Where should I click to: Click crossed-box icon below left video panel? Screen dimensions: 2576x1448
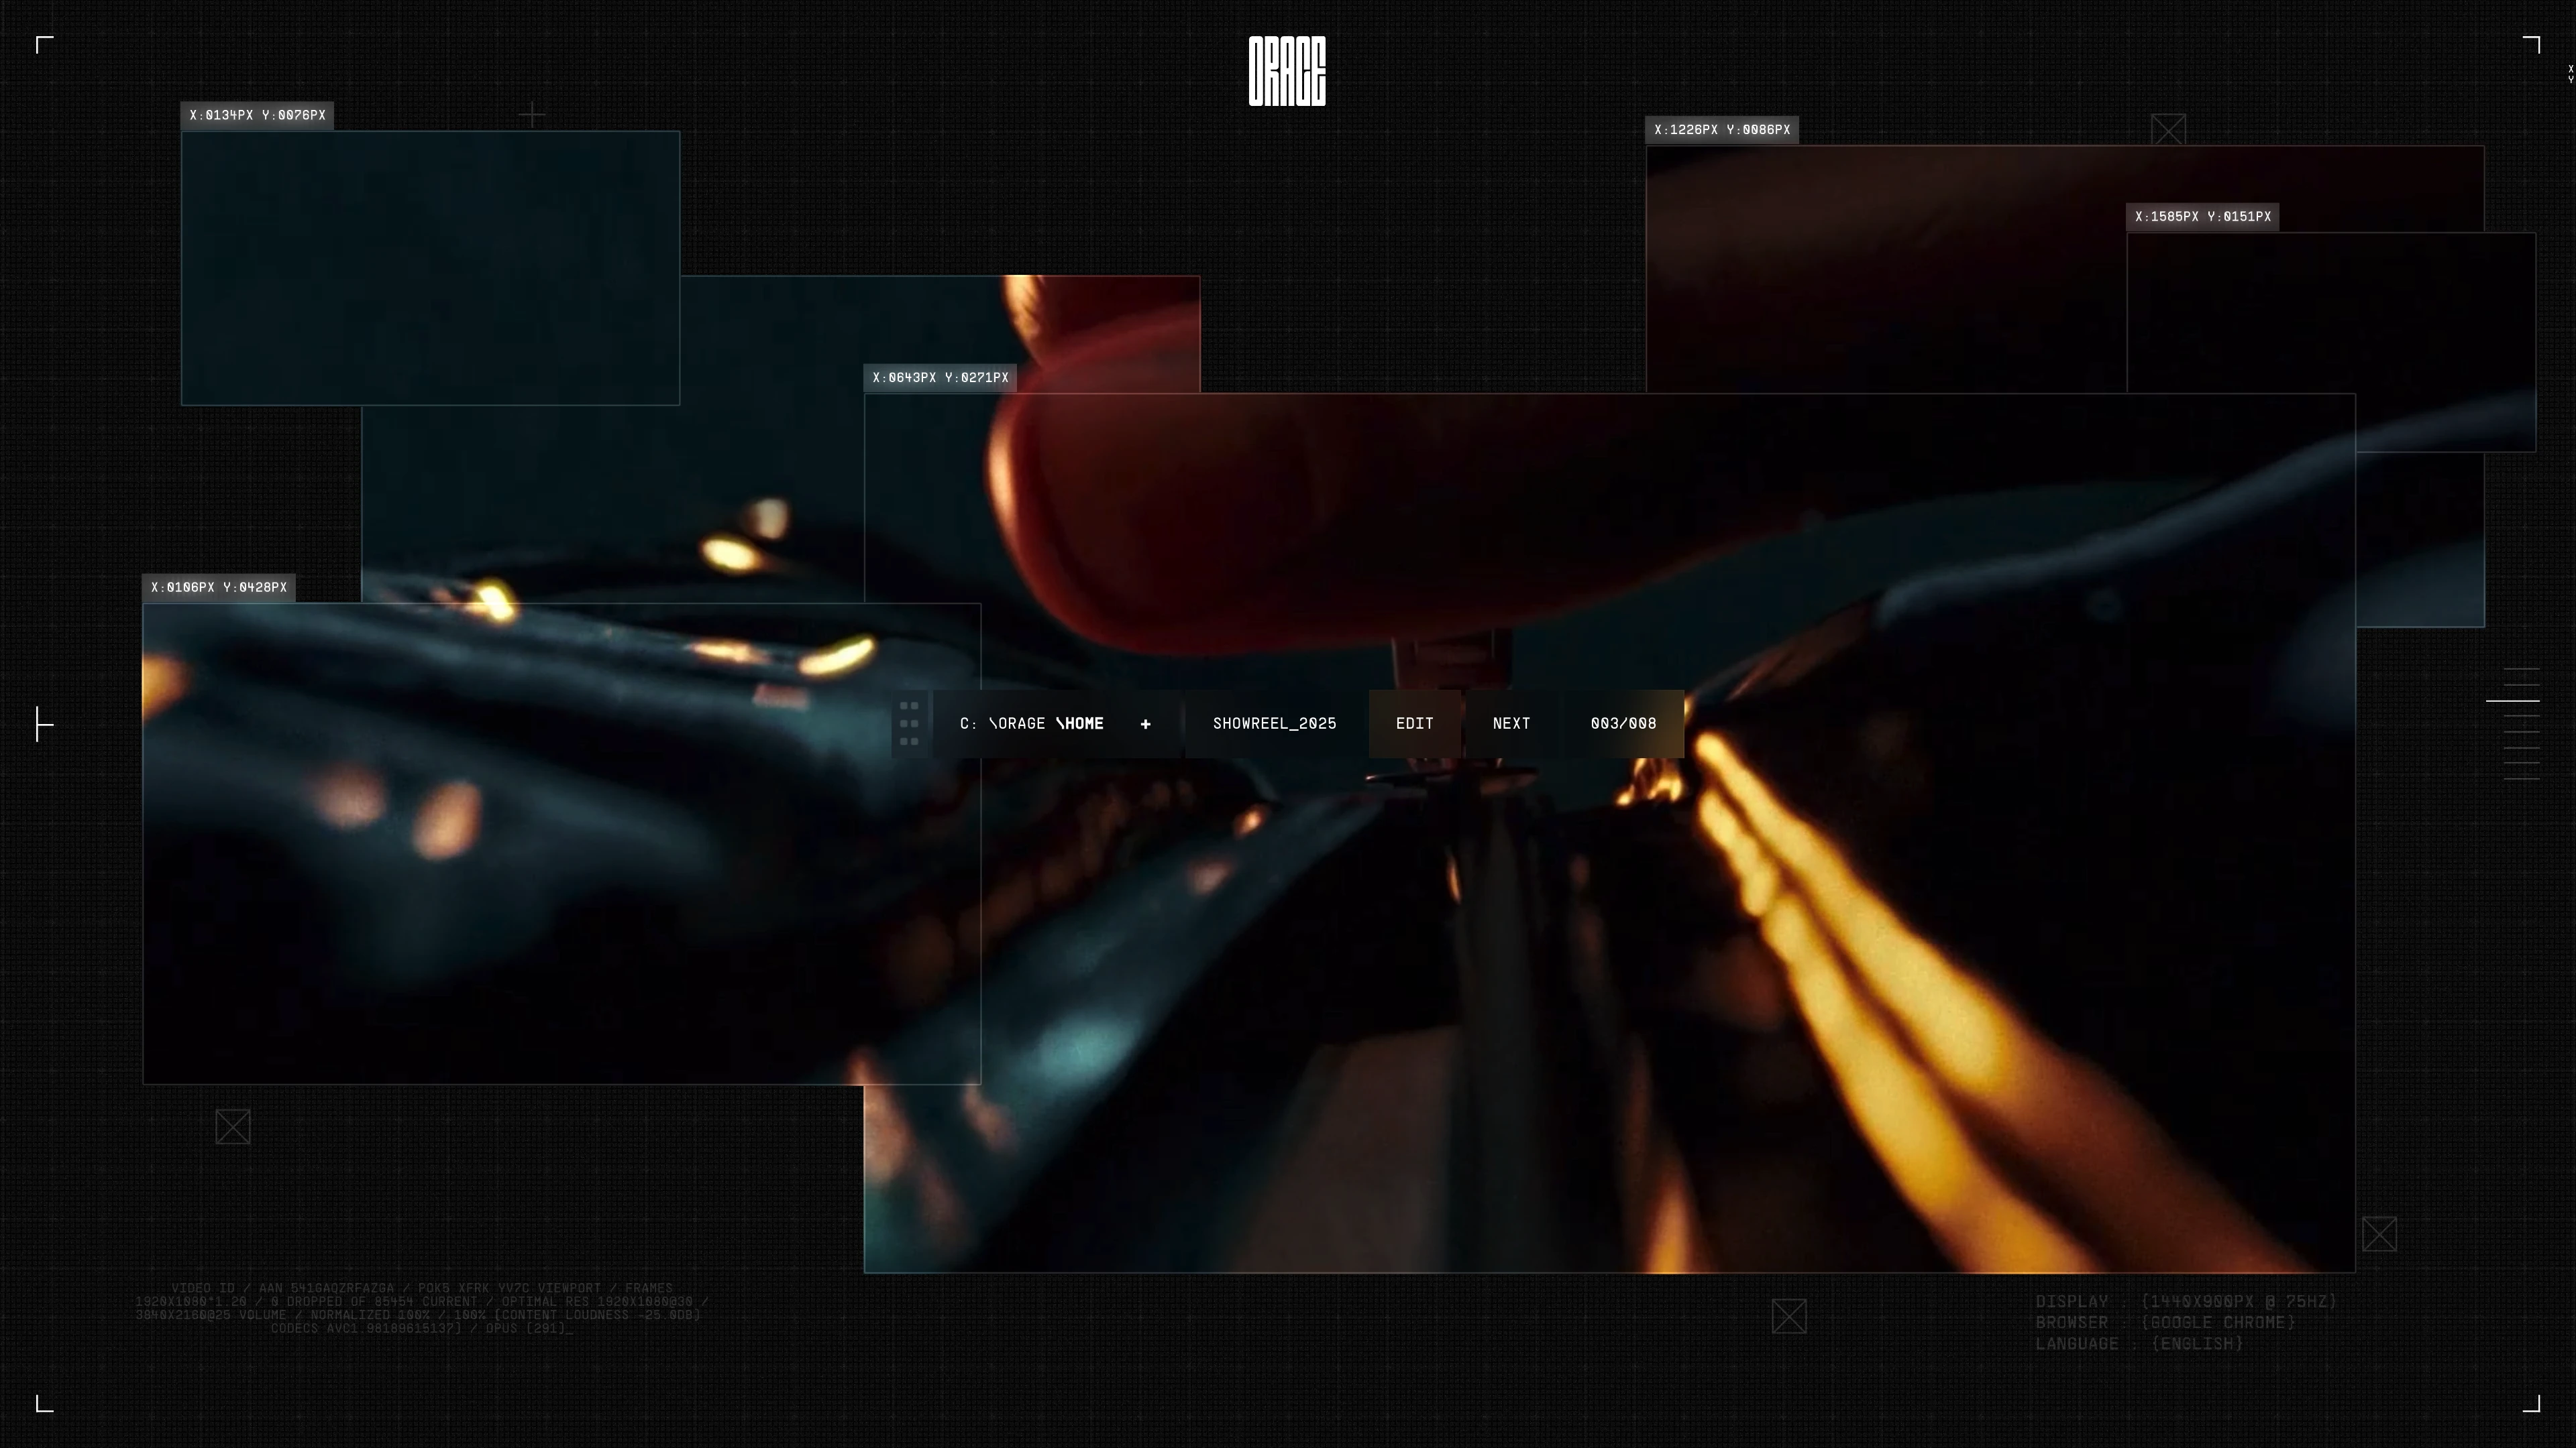click(x=233, y=1127)
